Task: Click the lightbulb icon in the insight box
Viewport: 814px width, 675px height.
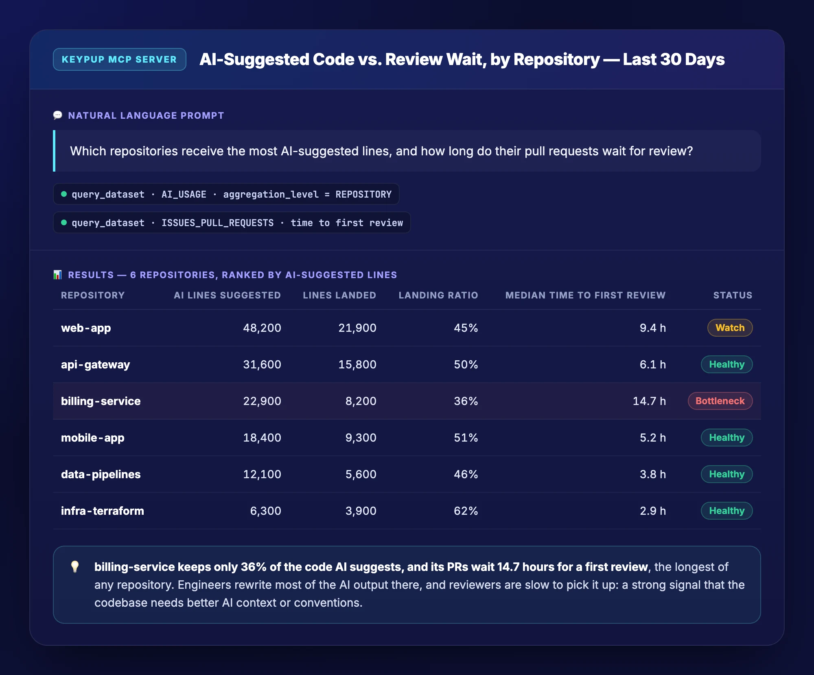Action: click(75, 566)
